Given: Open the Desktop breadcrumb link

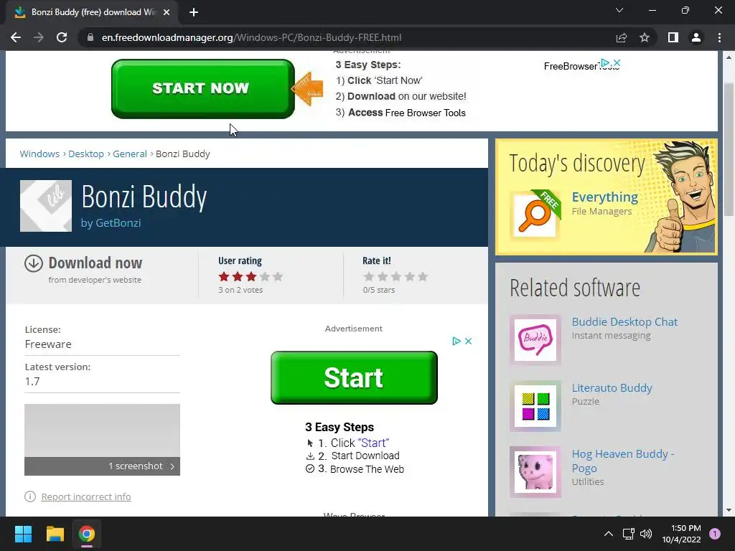Looking at the screenshot, I should point(86,154).
